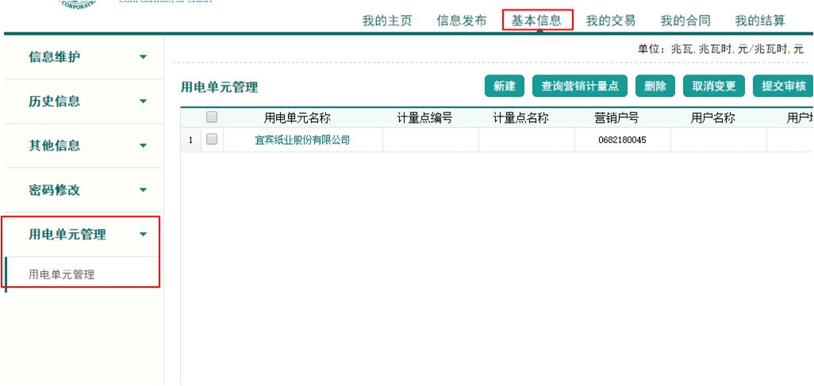The height and width of the screenshot is (386, 814).
Task: Open the 我的主页 tab
Action: point(387,21)
